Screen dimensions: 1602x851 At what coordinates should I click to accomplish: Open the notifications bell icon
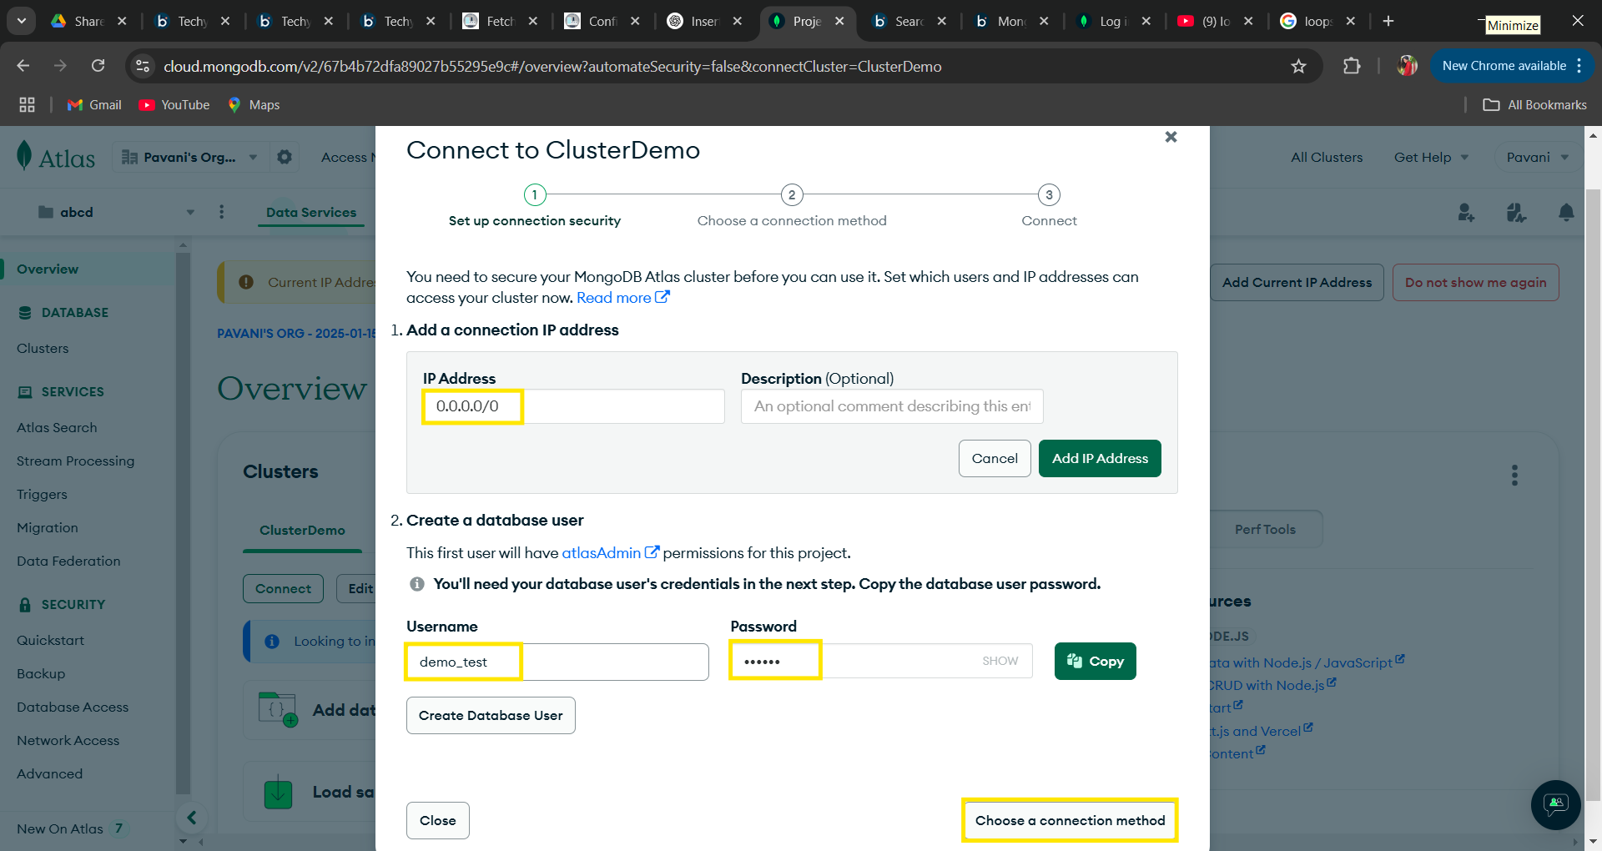1566,213
